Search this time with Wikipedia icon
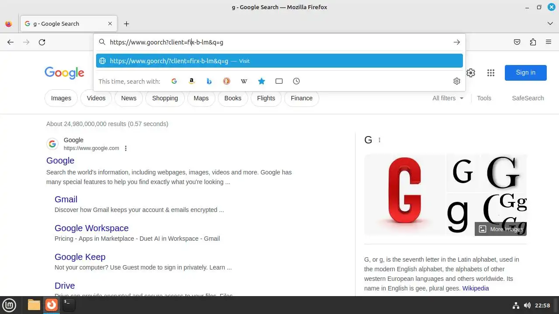This screenshot has width=559, height=314. point(244,81)
